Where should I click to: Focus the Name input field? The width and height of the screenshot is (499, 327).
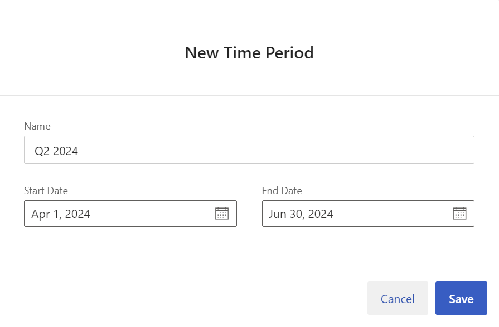[x=249, y=150]
